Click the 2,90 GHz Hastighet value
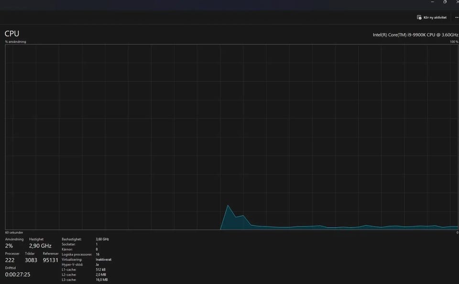 [40, 246]
